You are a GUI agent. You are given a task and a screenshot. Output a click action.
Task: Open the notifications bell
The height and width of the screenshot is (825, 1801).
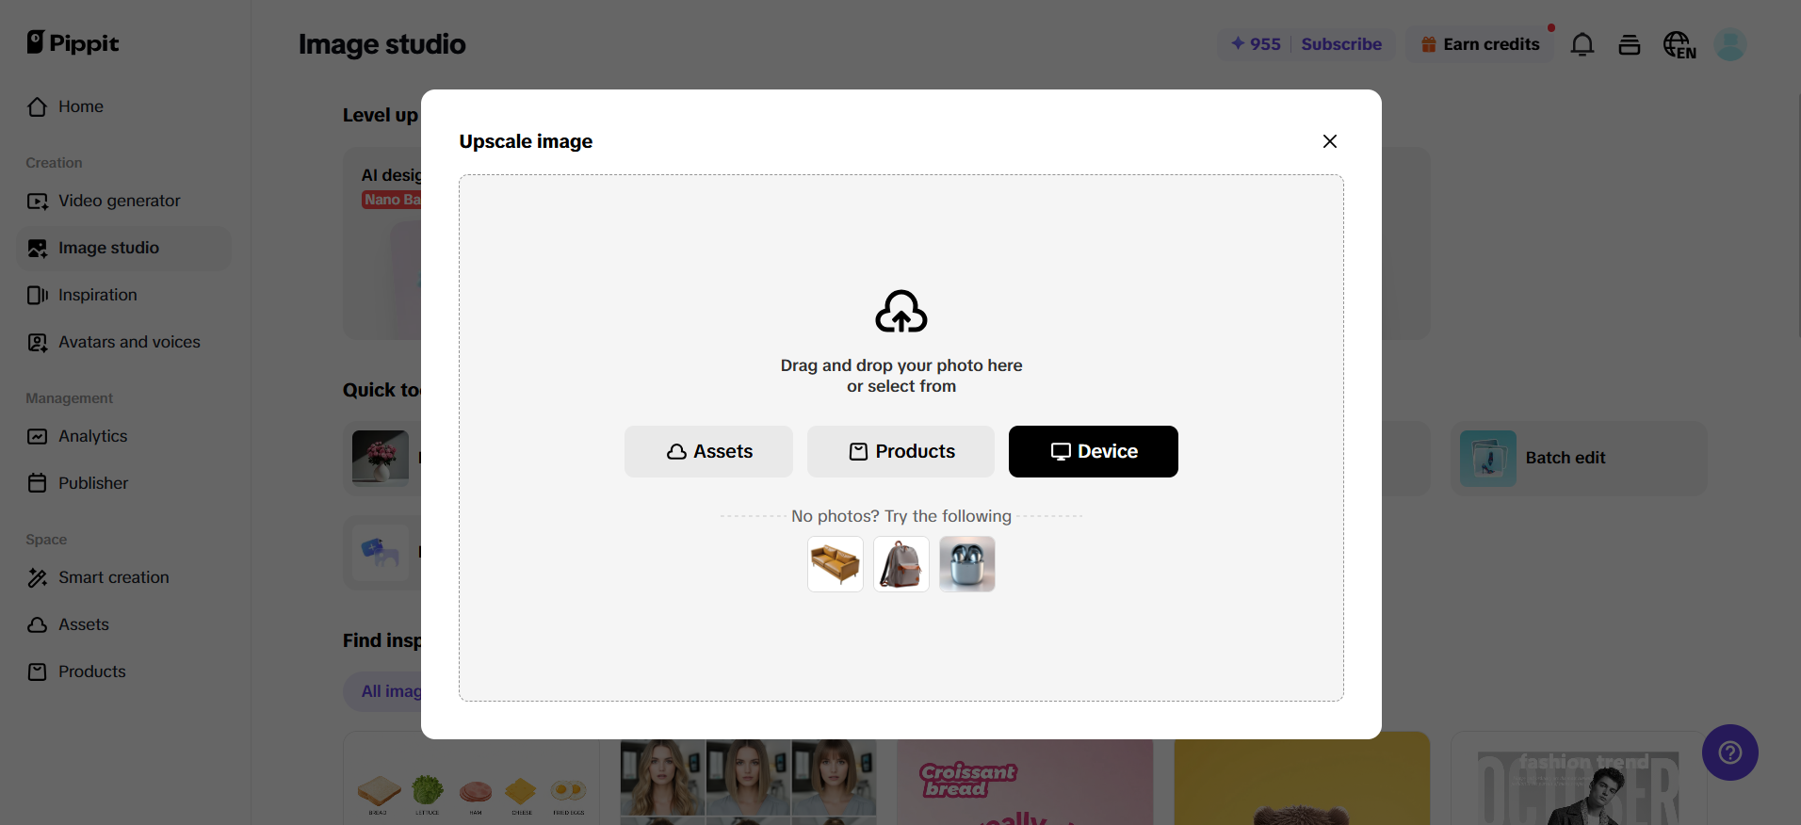coord(1582,44)
